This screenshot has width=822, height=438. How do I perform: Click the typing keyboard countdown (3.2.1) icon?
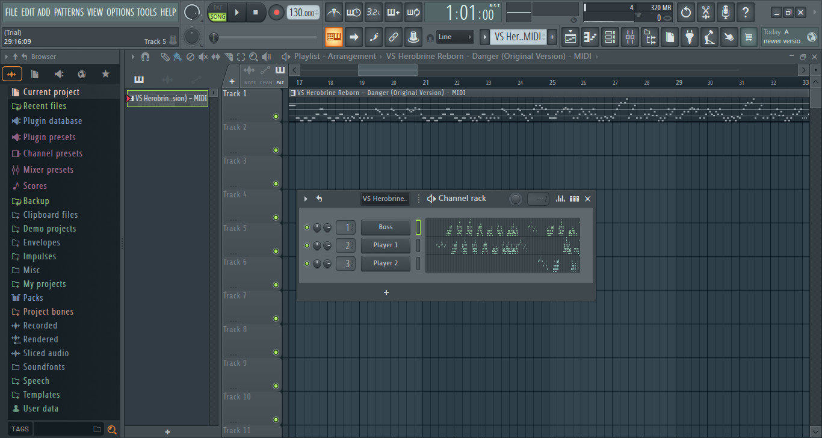(374, 12)
